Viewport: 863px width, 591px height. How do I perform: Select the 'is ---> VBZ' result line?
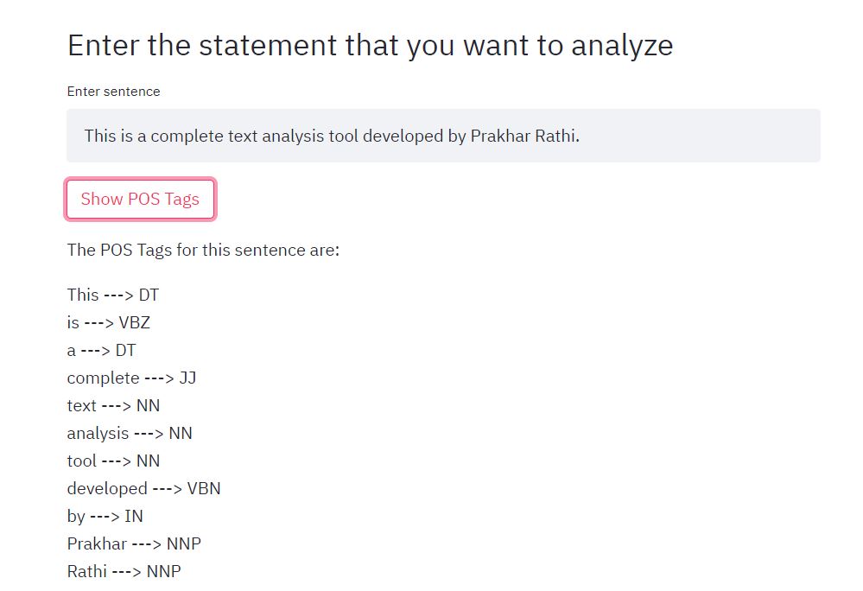(109, 322)
